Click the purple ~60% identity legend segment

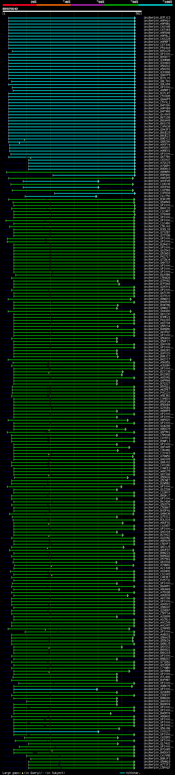88,5
